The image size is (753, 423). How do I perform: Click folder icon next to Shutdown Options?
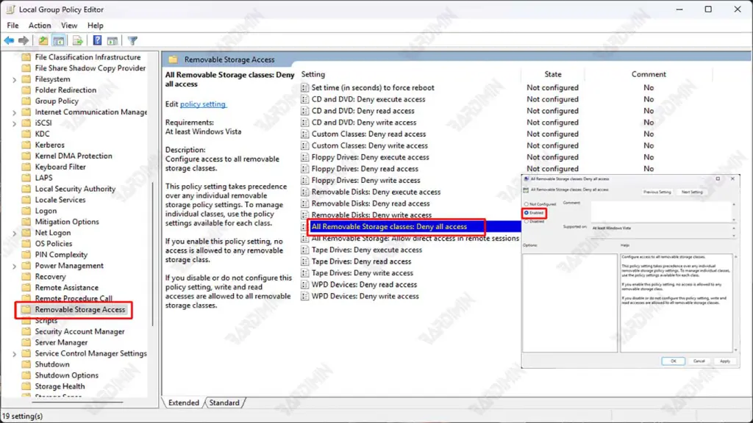coord(26,375)
